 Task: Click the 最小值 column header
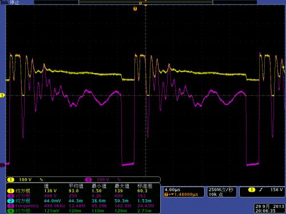pos(99,186)
